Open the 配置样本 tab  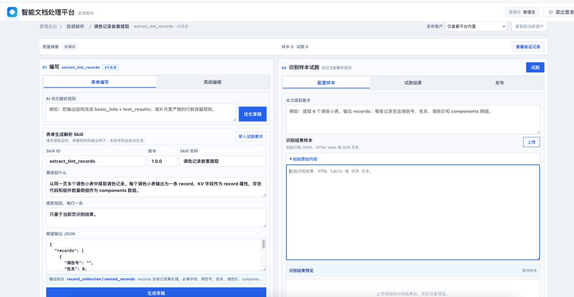pyautogui.click(x=326, y=83)
